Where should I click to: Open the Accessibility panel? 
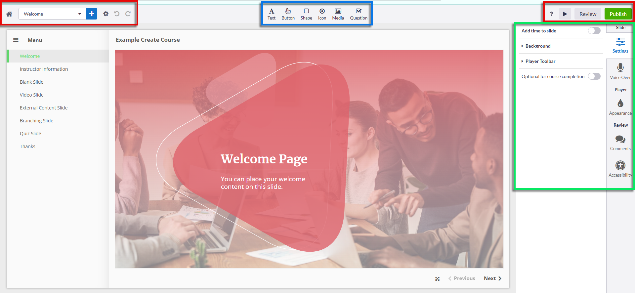pyautogui.click(x=620, y=169)
